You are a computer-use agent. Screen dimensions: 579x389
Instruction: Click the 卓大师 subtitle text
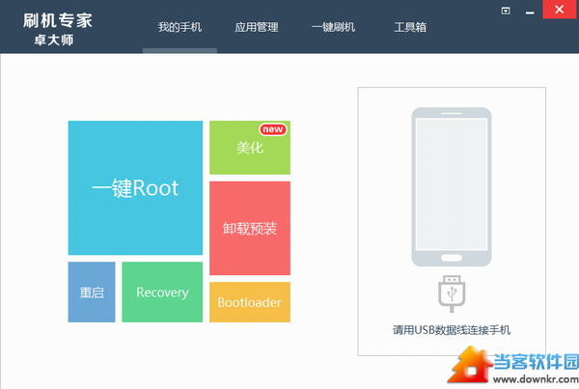point(54,40)
